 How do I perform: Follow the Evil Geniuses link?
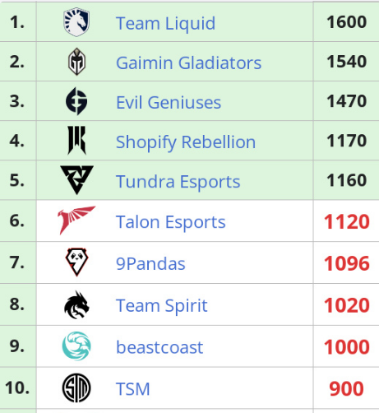(x=169, y=102)
